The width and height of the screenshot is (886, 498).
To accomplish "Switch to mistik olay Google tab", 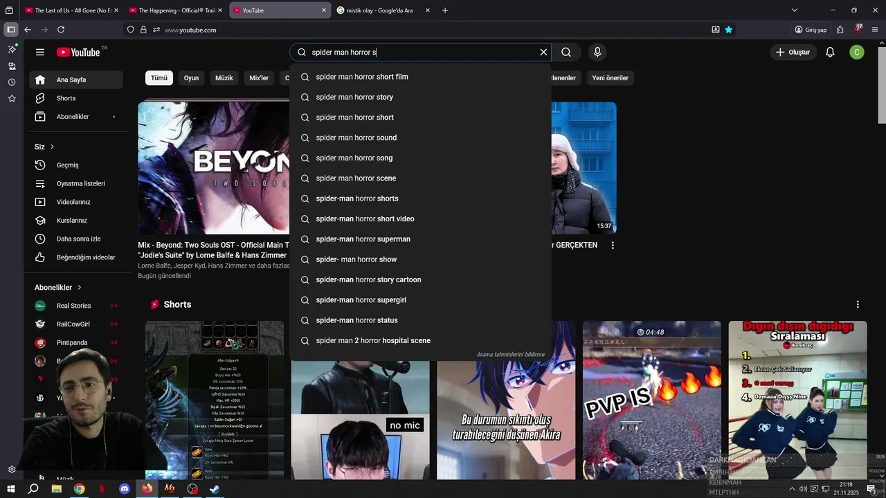I will [383, 10].
